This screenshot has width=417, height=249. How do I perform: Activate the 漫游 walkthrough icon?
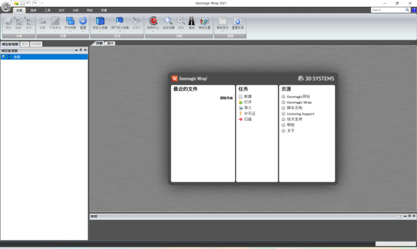[x=191, y=21]
